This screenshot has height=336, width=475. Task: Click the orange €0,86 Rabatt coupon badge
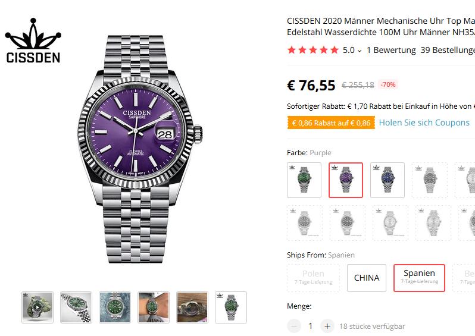(x=331, y=123)
